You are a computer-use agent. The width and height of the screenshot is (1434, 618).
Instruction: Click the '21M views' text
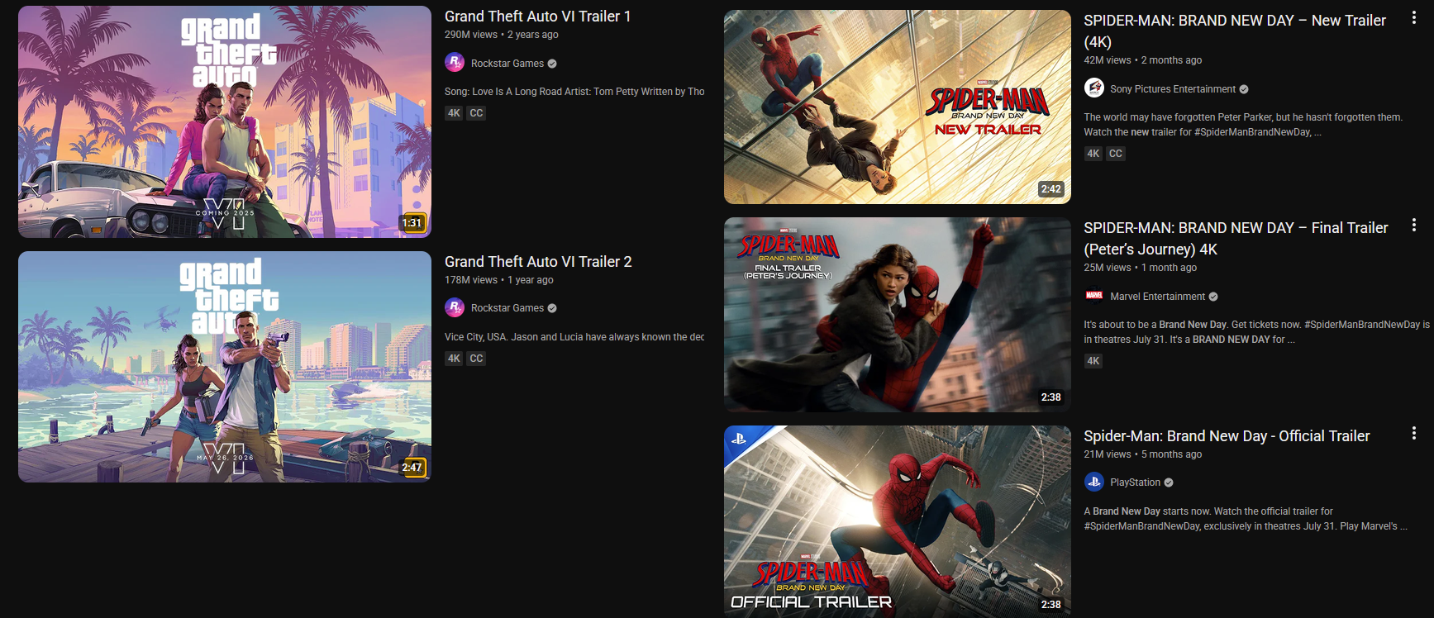coord(1108,454)
